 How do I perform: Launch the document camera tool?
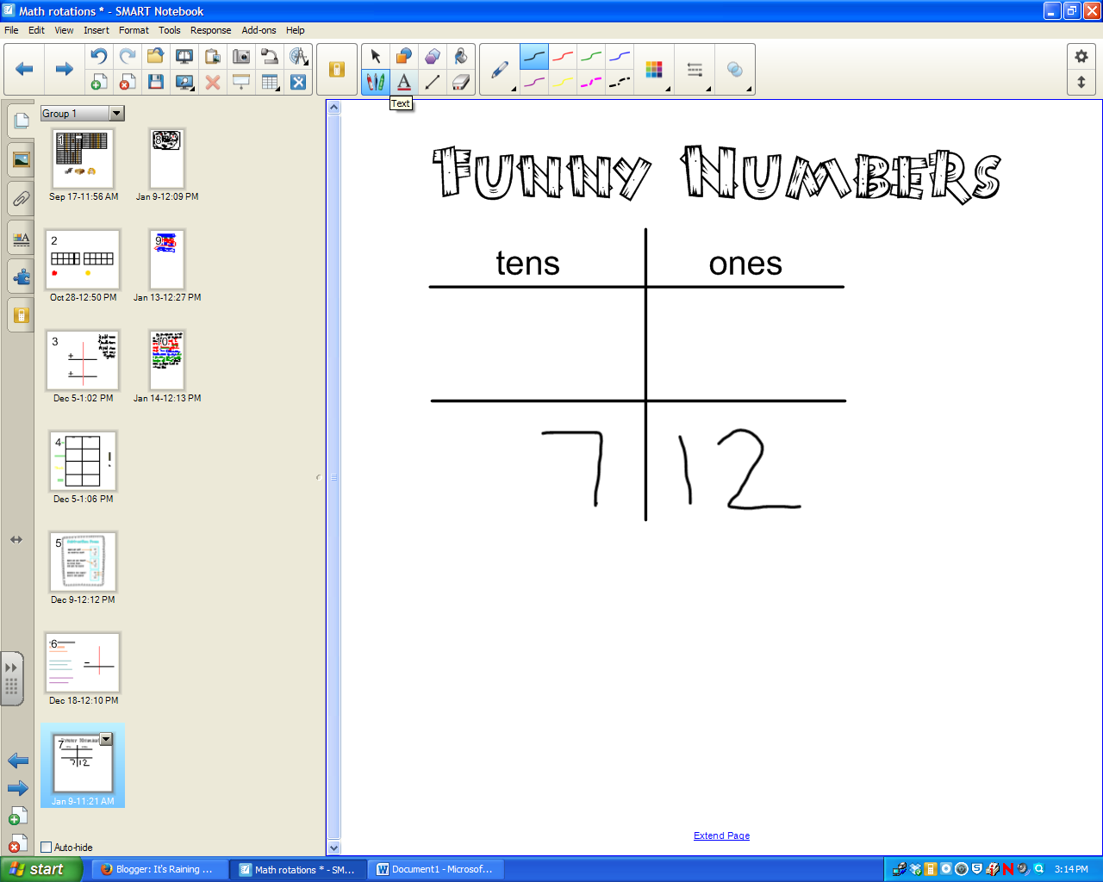(x=270, y=56)
